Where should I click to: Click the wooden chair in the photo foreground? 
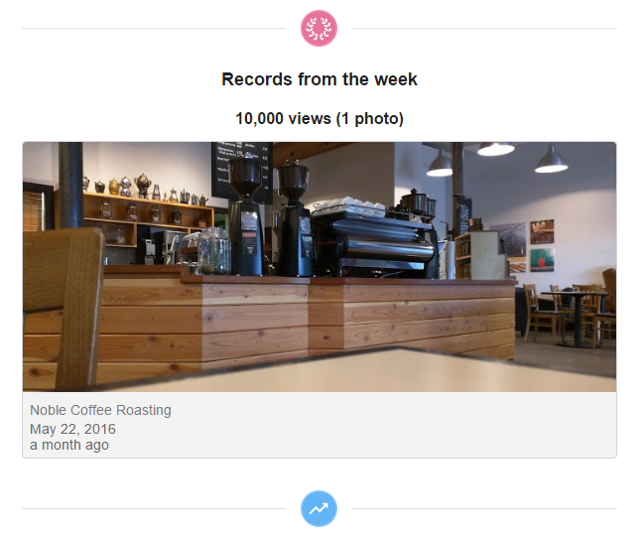tap(64, 308)
